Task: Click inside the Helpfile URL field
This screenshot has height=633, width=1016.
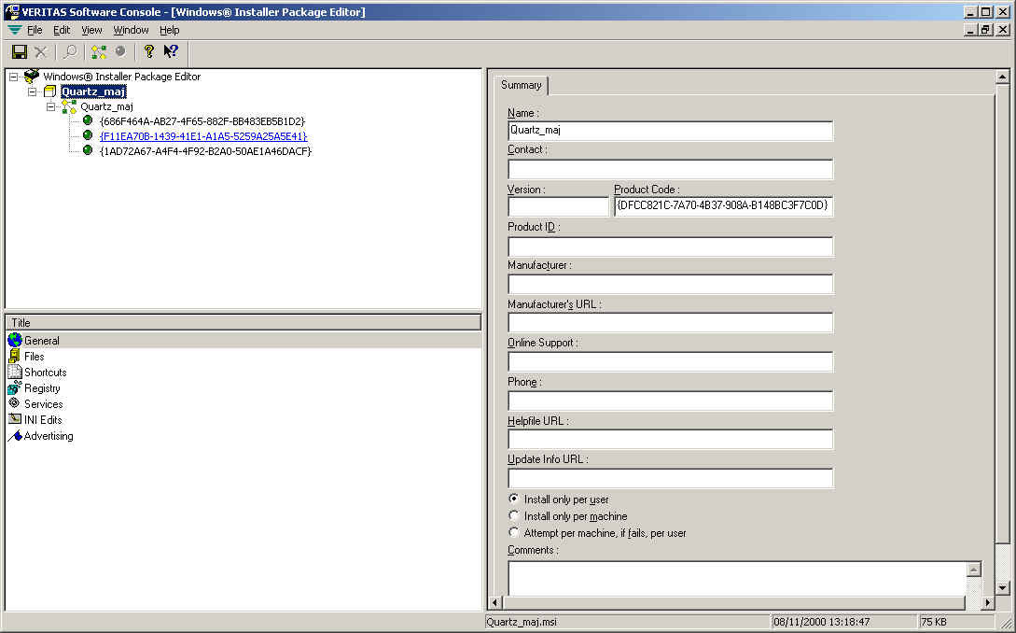Action: (x=670, y=439)
